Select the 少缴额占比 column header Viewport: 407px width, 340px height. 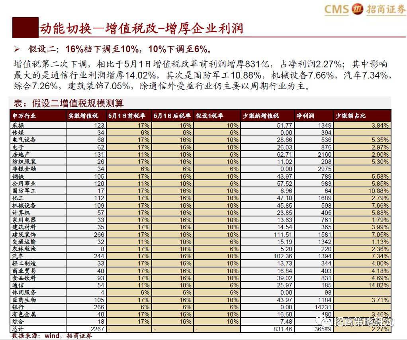[x=350, y=116]
